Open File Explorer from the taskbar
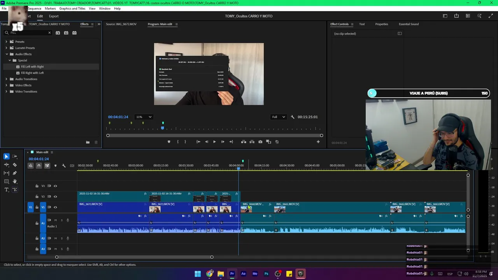The image size is (498, 280). click(221, 274)
